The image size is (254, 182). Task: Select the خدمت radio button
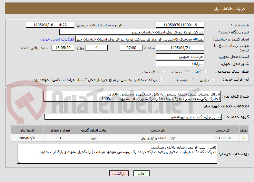187,71
